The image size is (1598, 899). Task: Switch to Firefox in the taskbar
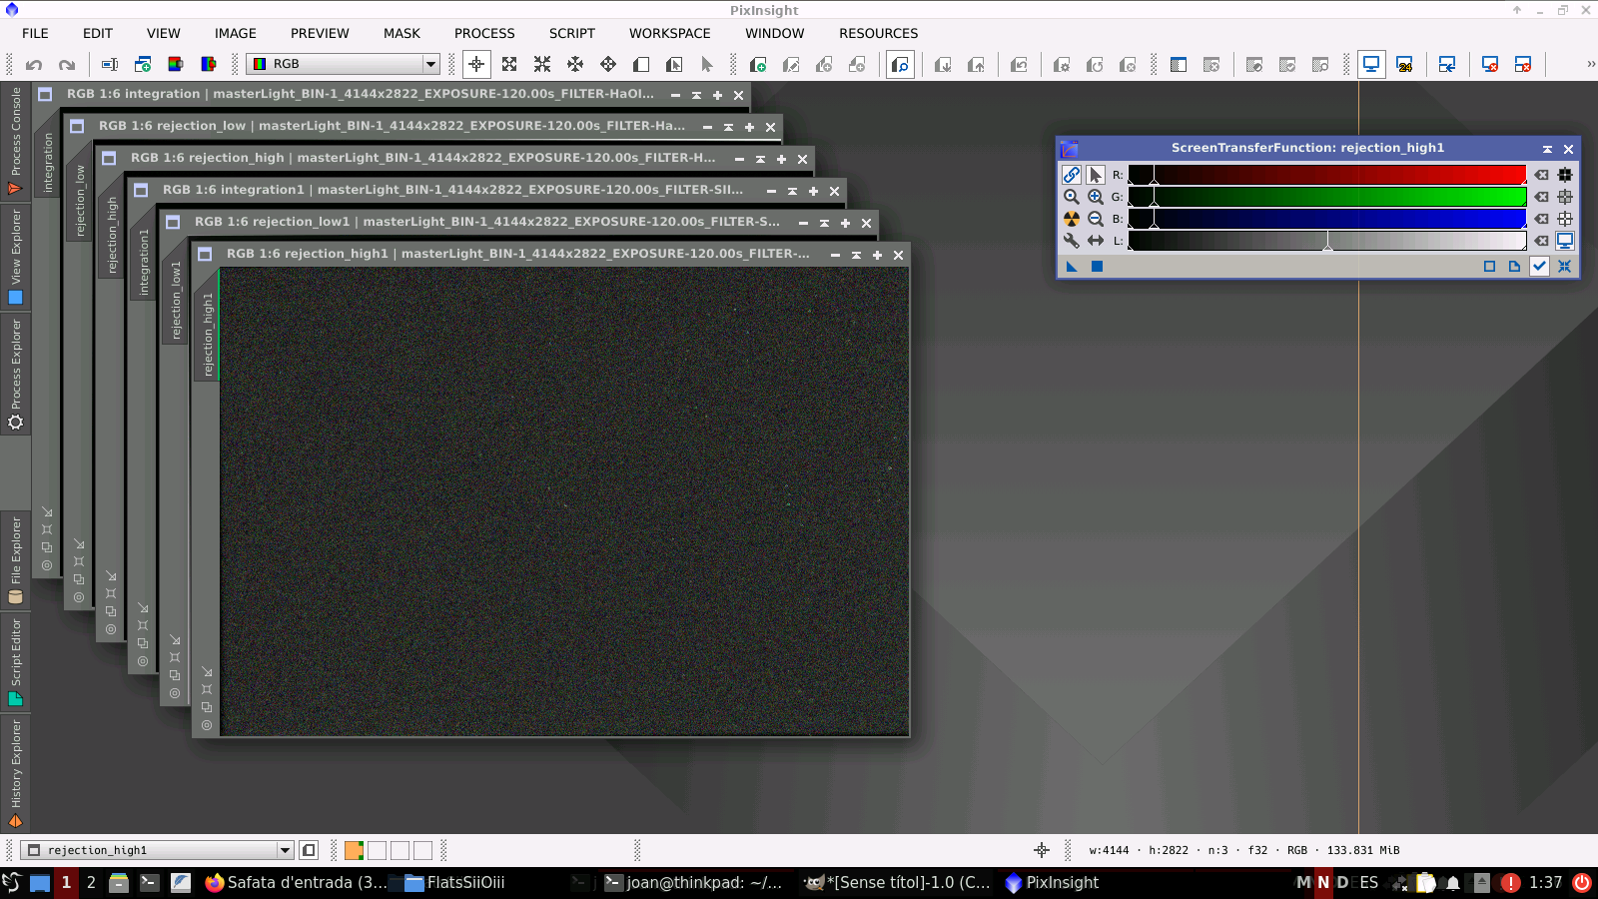[296, 882]
